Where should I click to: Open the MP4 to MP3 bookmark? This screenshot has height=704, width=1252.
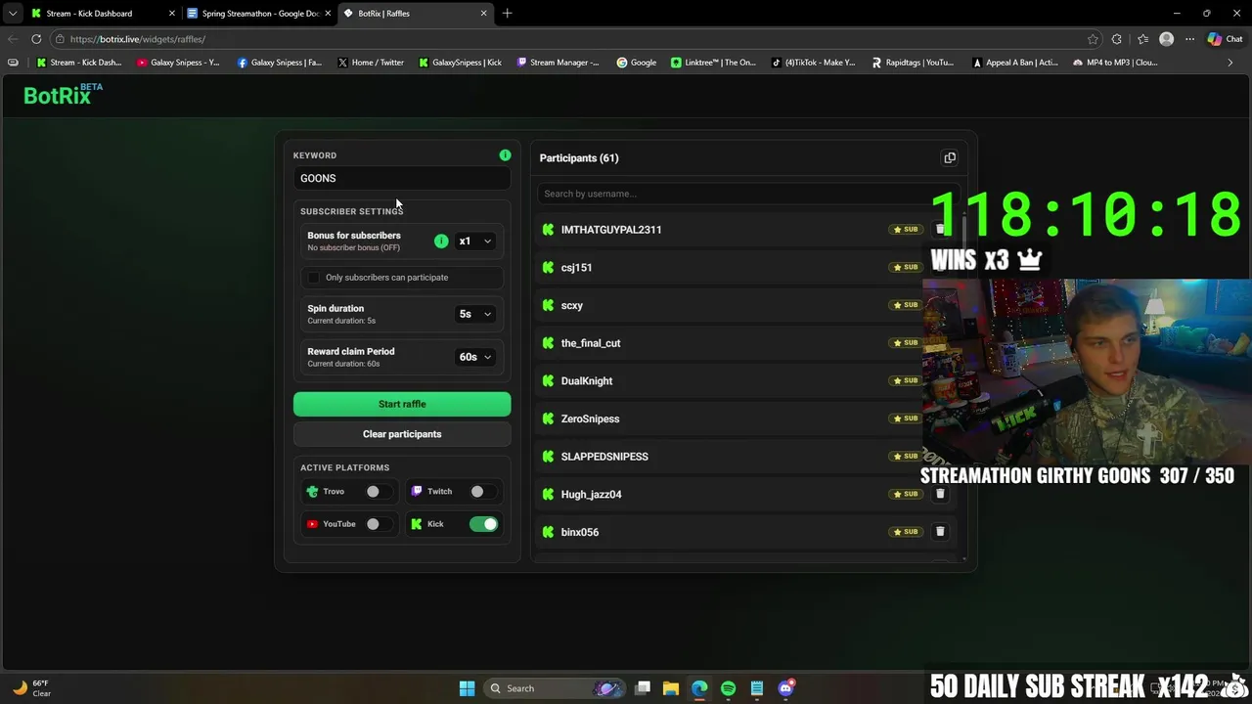(x=1115, y=63)
